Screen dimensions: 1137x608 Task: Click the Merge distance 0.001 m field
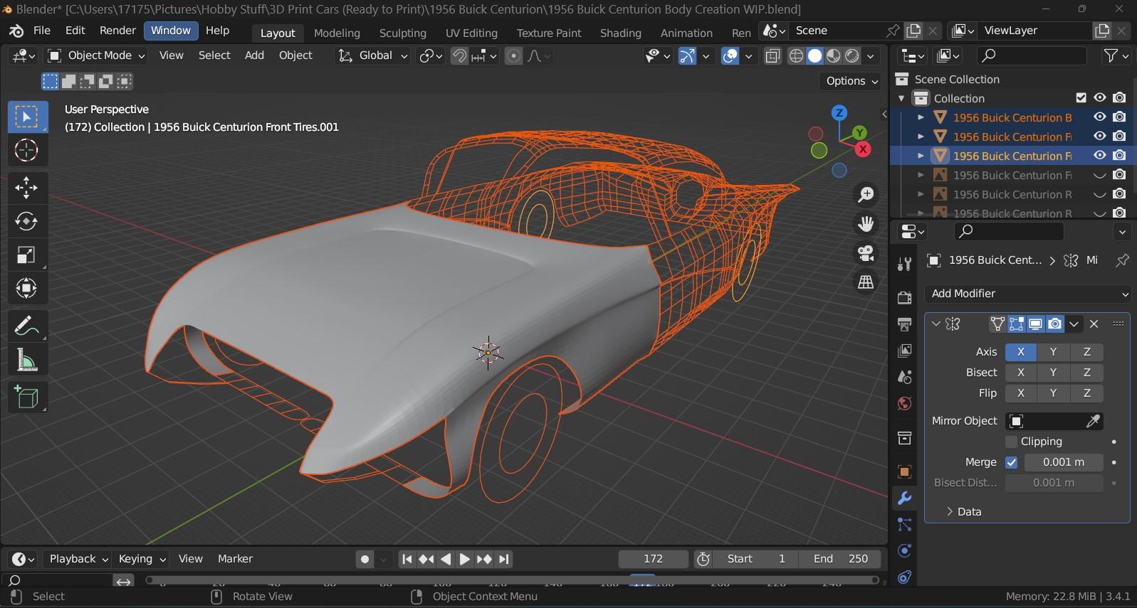coord(1064,462)
